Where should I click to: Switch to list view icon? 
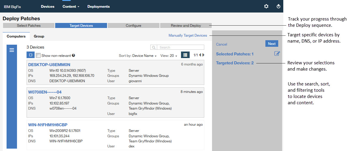point(185,55)
